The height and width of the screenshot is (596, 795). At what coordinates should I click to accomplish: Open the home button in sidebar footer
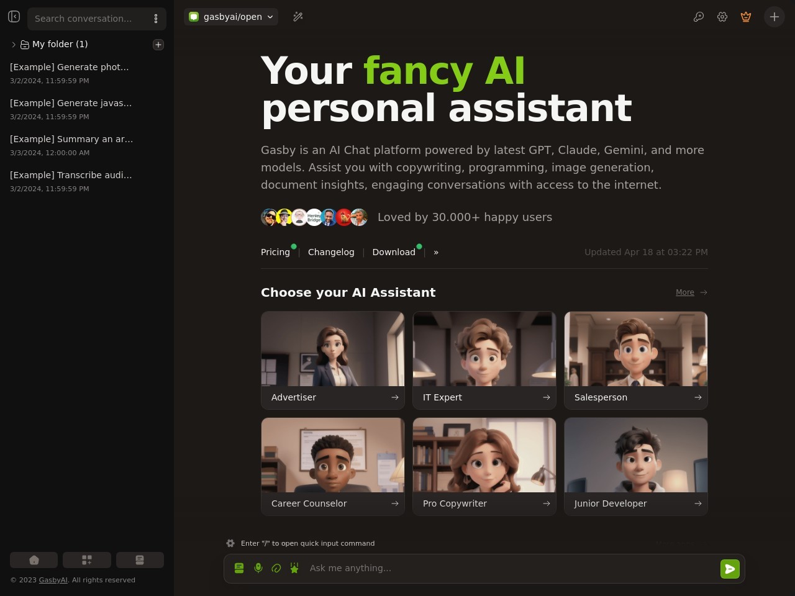(x=34, y=560)
